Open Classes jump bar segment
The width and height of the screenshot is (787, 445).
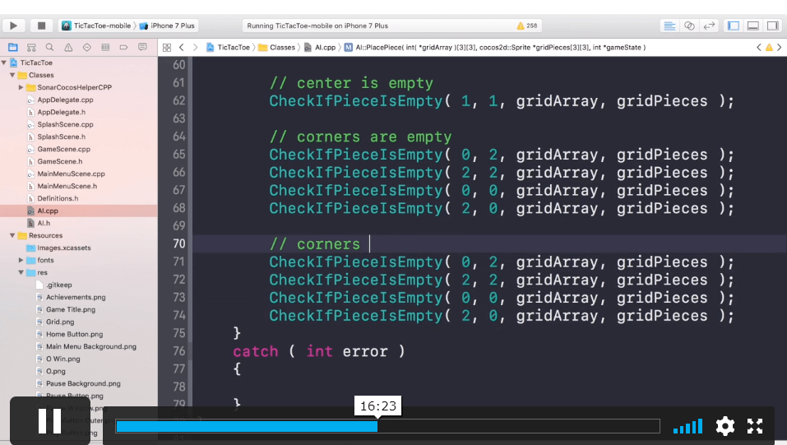point(277,47)
